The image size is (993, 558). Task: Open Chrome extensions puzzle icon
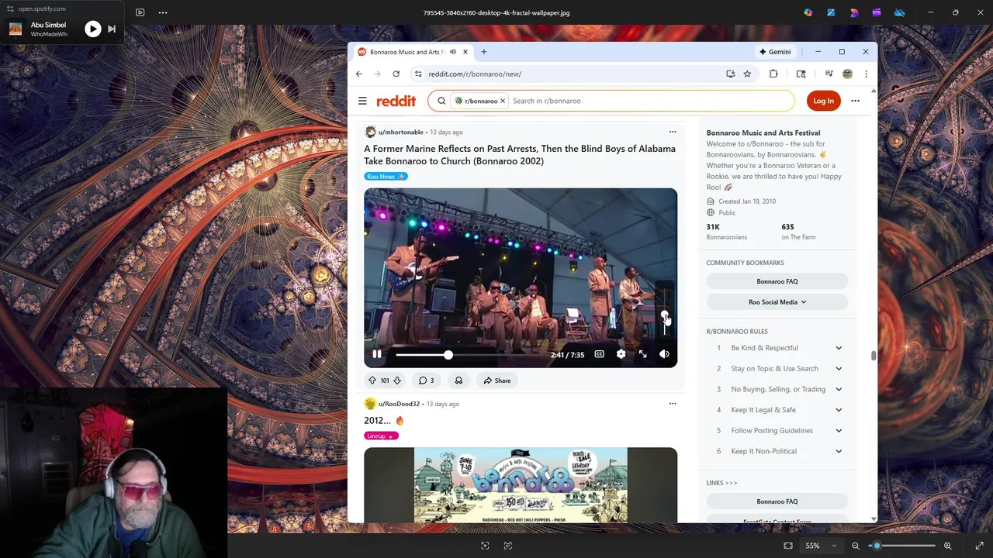pyautogui.click(x=773, y=74)
